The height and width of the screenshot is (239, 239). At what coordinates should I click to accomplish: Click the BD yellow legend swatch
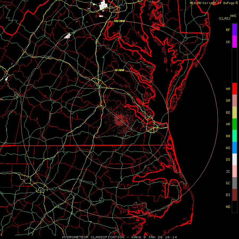(x=234, y=112)
